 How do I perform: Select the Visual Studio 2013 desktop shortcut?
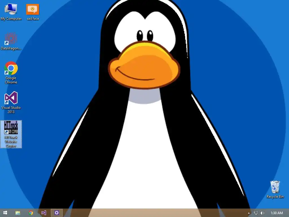click(11, 102)
